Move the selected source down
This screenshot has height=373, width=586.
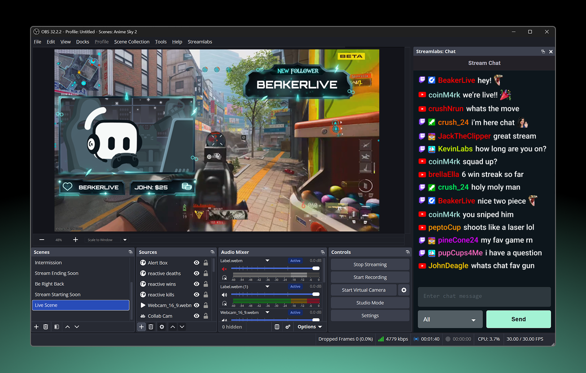point(182,327)
